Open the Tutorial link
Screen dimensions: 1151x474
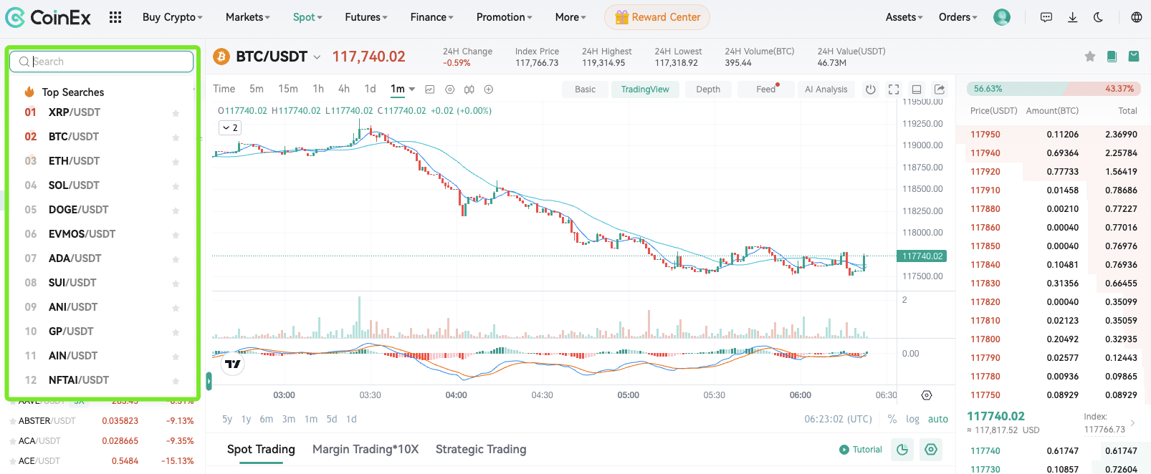point(861,450)
